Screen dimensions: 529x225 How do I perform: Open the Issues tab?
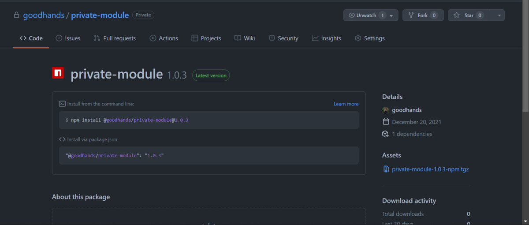pos(68,38)
